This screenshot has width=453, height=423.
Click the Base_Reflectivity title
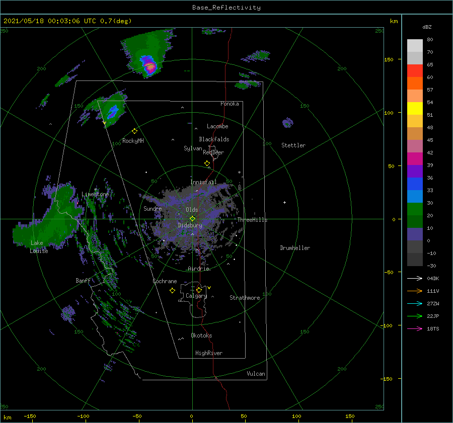226,8
